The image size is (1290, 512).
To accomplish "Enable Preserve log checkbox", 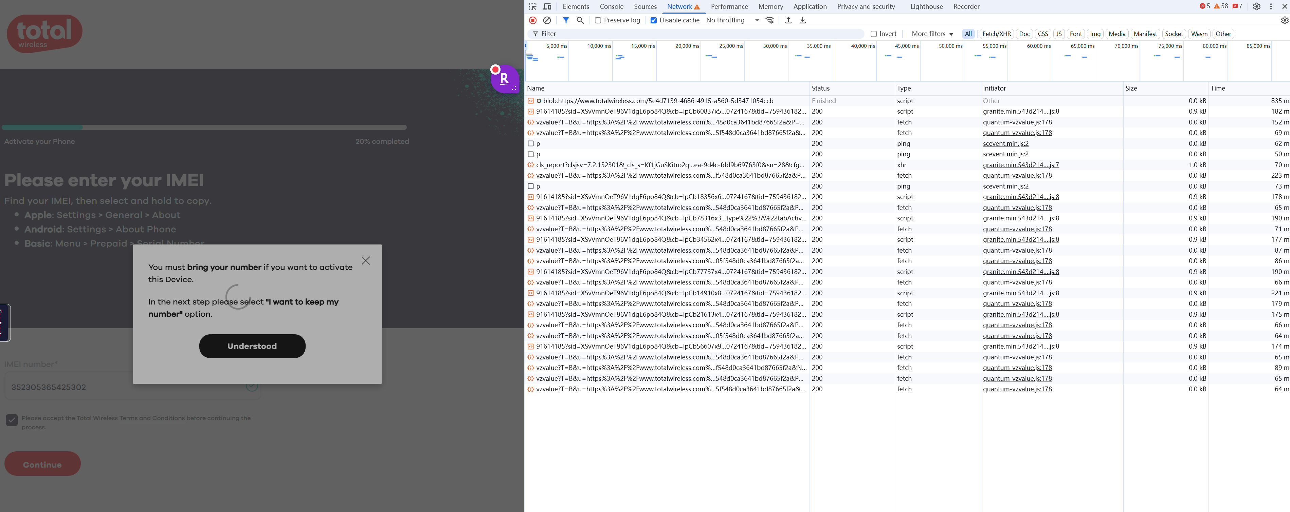I will point(598,20).
